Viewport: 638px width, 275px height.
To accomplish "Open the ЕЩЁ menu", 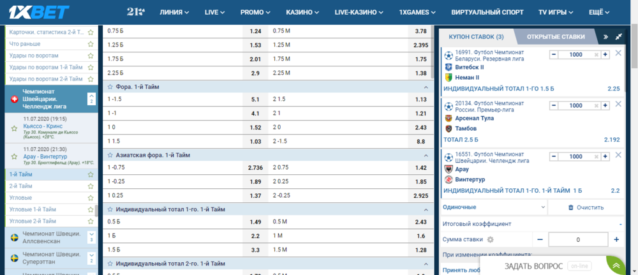I will pos(599,12).
